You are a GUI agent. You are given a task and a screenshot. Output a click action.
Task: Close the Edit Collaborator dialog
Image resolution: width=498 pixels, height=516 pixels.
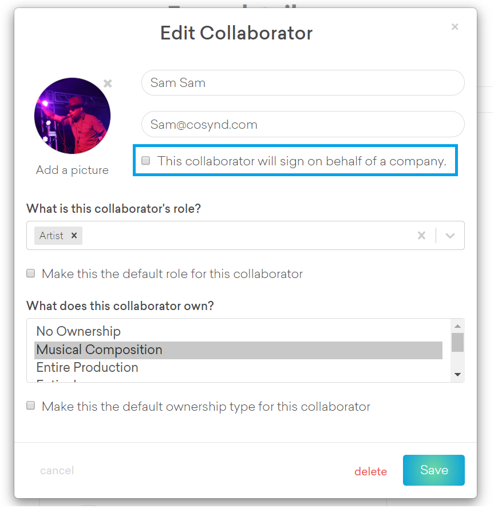pos(454,27)
